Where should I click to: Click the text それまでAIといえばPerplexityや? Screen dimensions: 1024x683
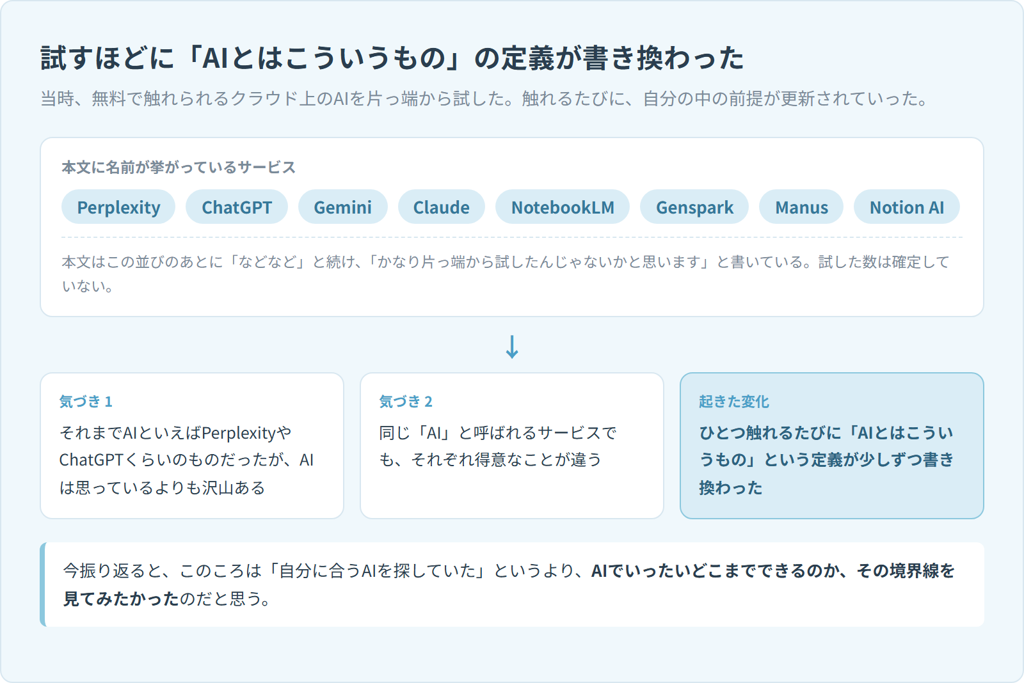click(175, 433)
